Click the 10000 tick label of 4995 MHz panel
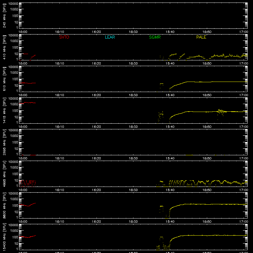253x253 pixels. click(13, 162)
